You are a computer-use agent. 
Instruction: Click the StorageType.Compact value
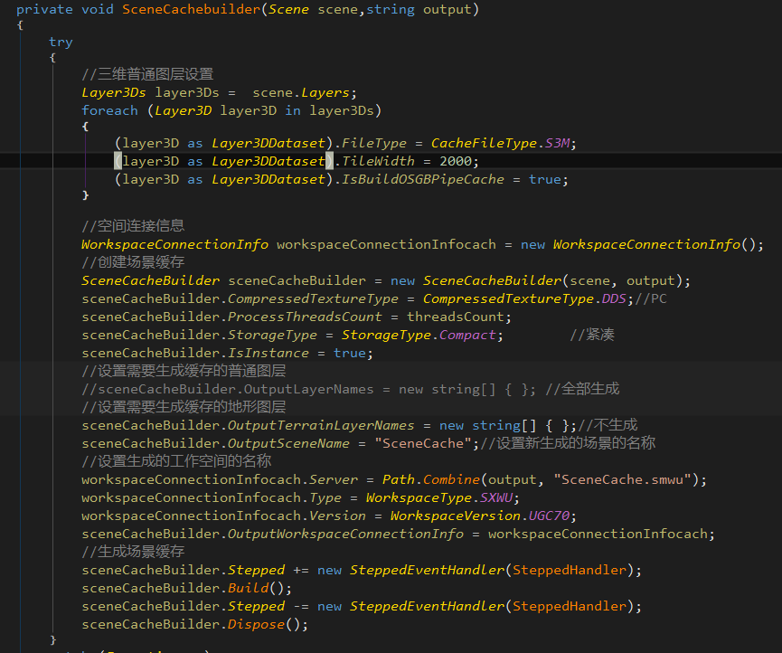[x=406, y=335]
